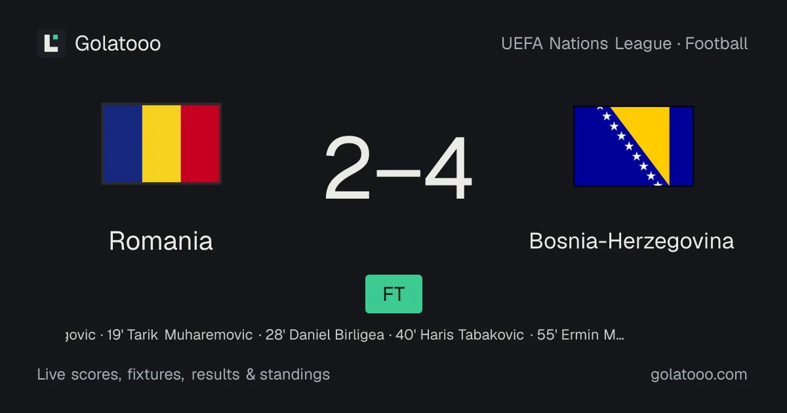Image resolution: width=787 pixels, height=413 pixels.
Task: Click the Football sport label
Action: [717, 44]
